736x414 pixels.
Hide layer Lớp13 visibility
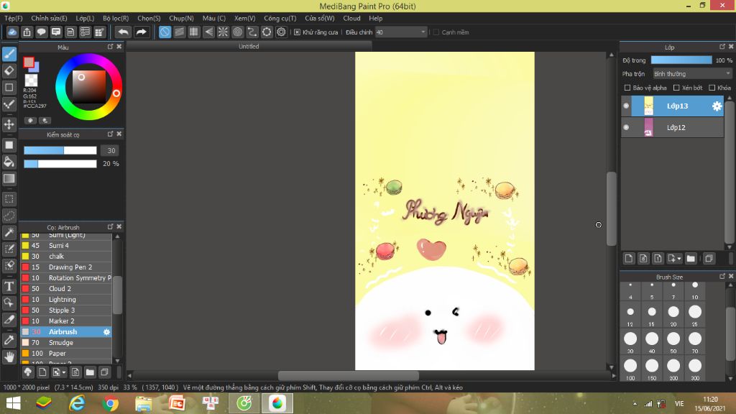pos(626,106)
